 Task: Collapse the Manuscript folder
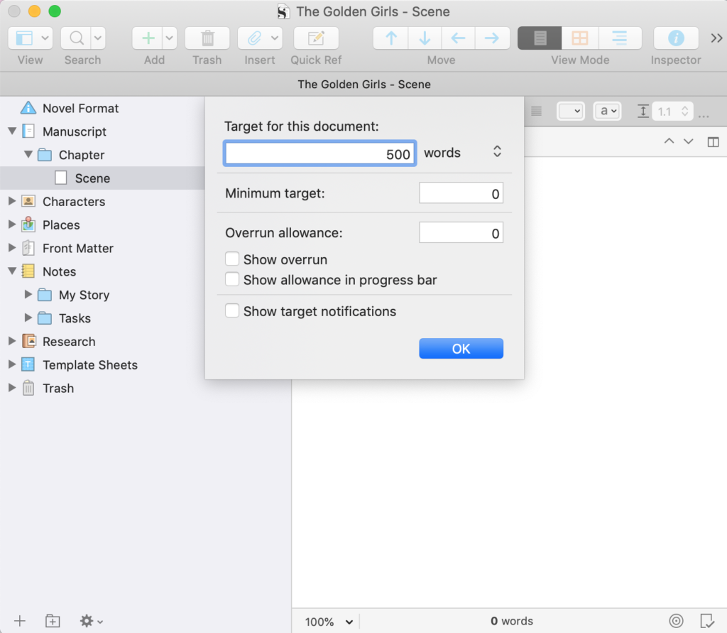(x=12, y=131)
